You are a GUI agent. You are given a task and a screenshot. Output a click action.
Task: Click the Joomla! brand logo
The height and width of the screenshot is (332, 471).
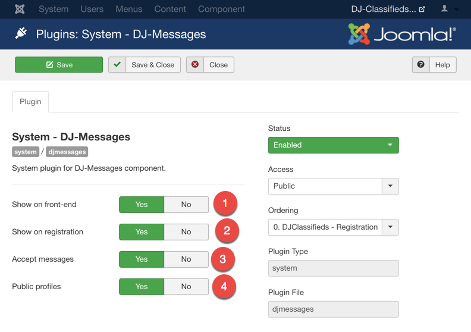(x=402, y=34)
